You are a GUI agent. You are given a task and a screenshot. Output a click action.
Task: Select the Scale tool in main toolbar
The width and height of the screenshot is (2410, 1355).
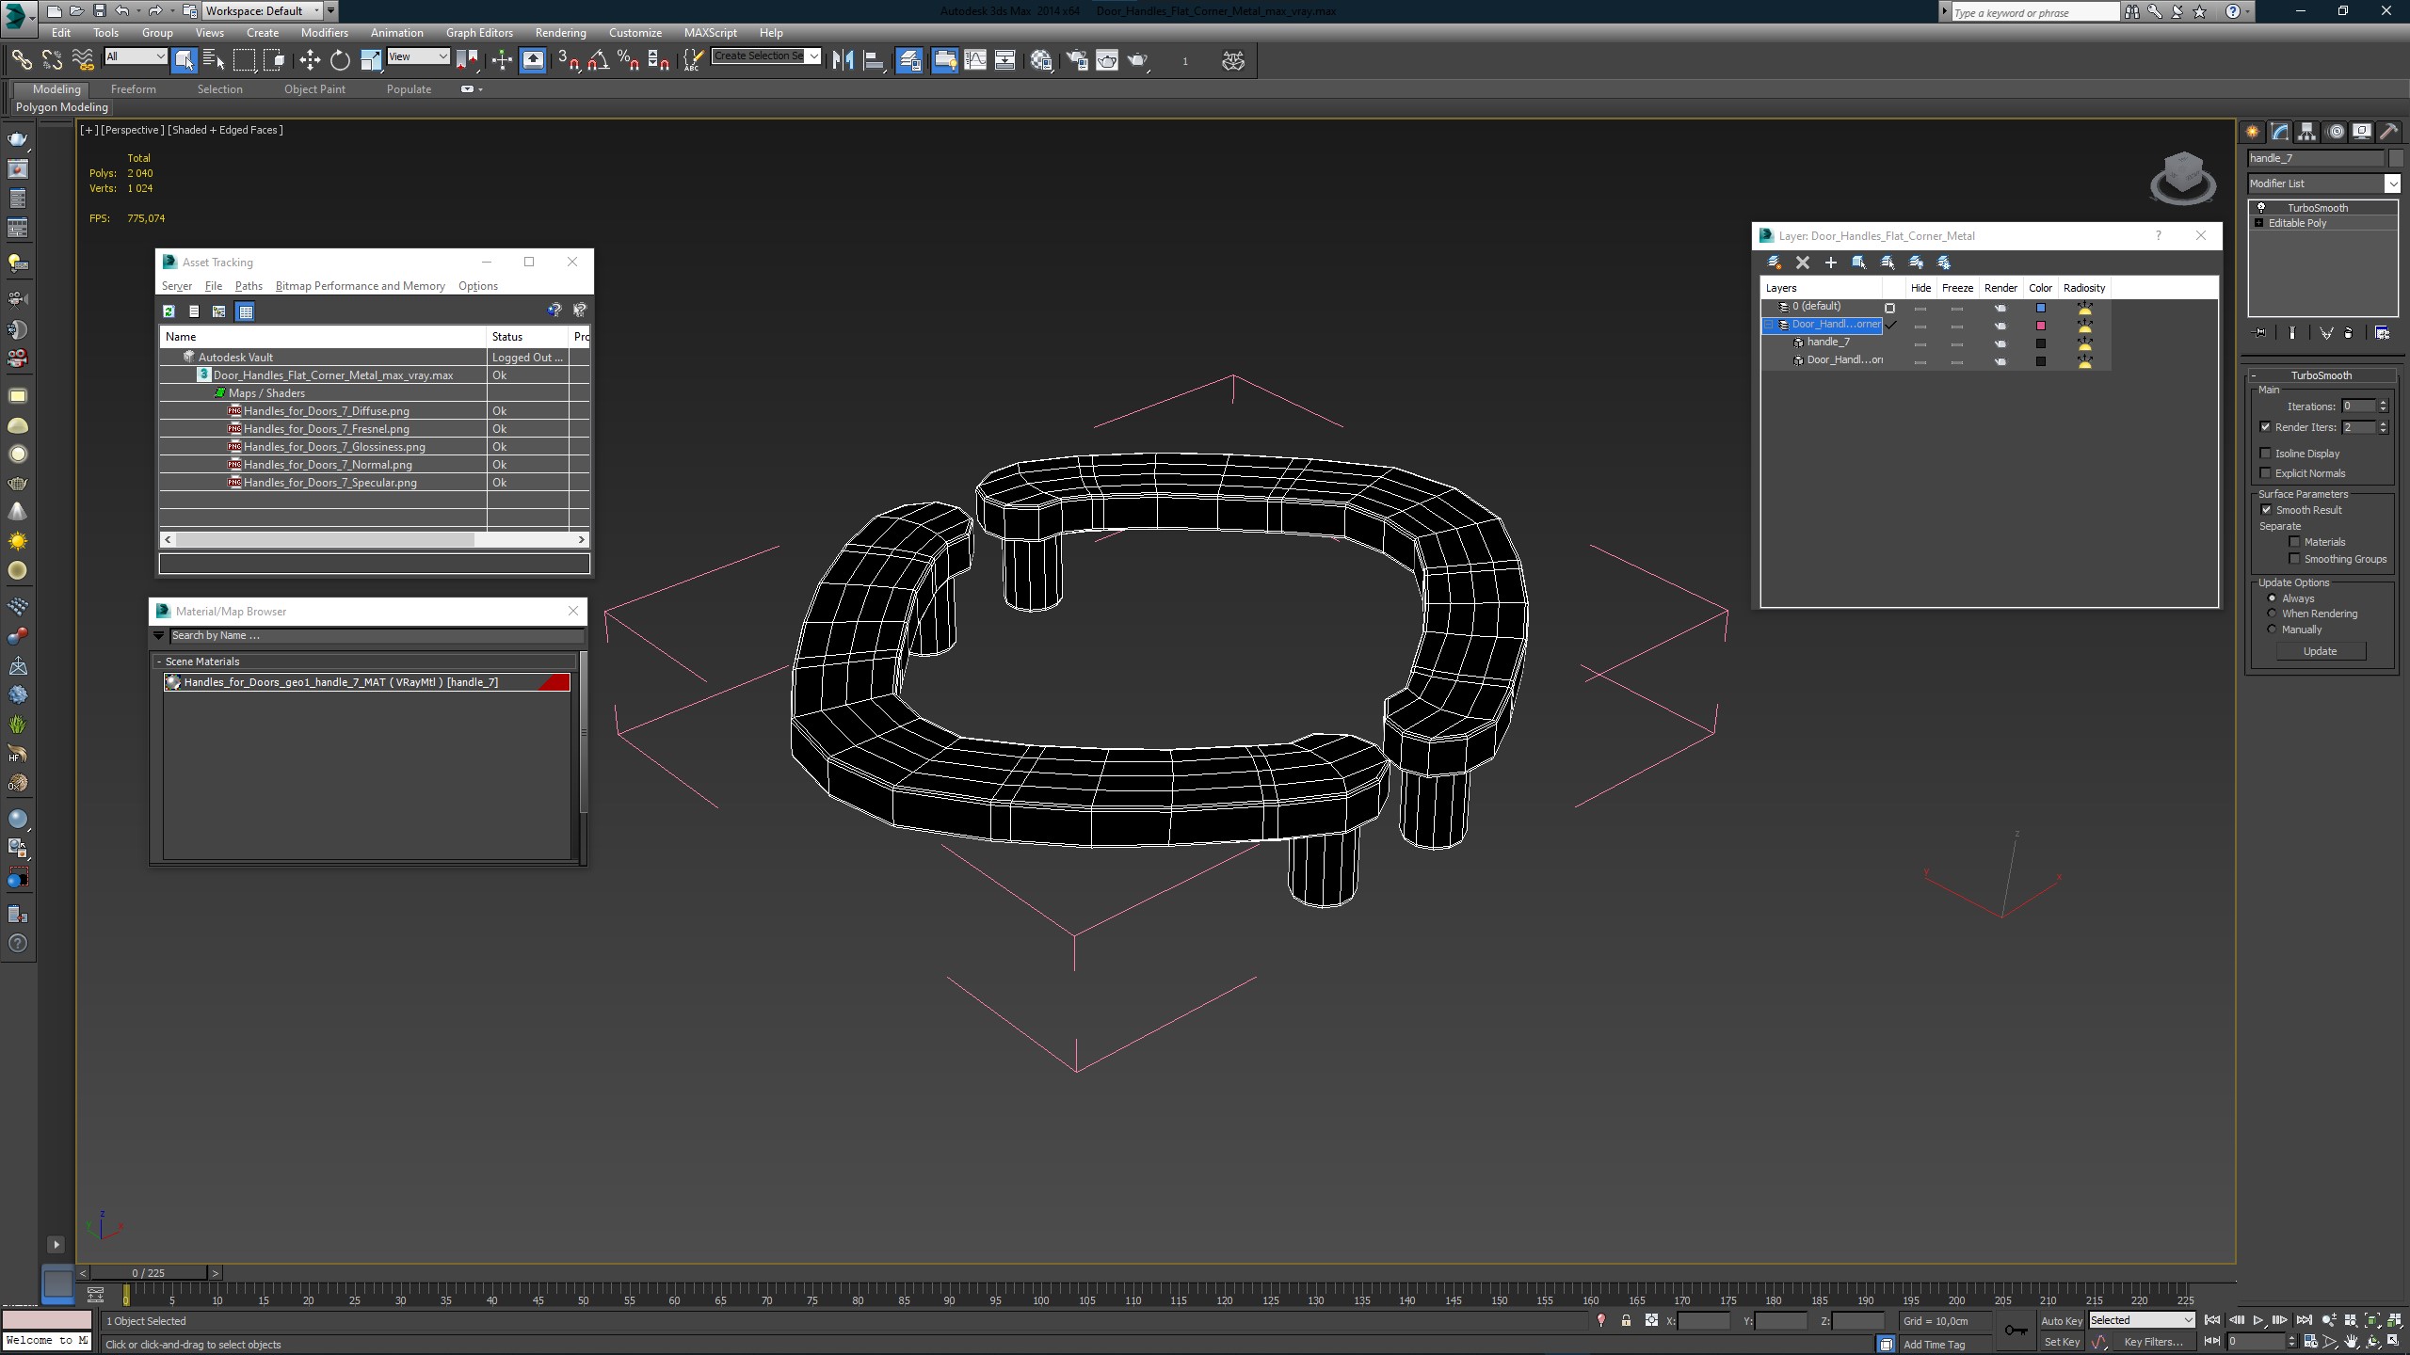click(371, 61)
